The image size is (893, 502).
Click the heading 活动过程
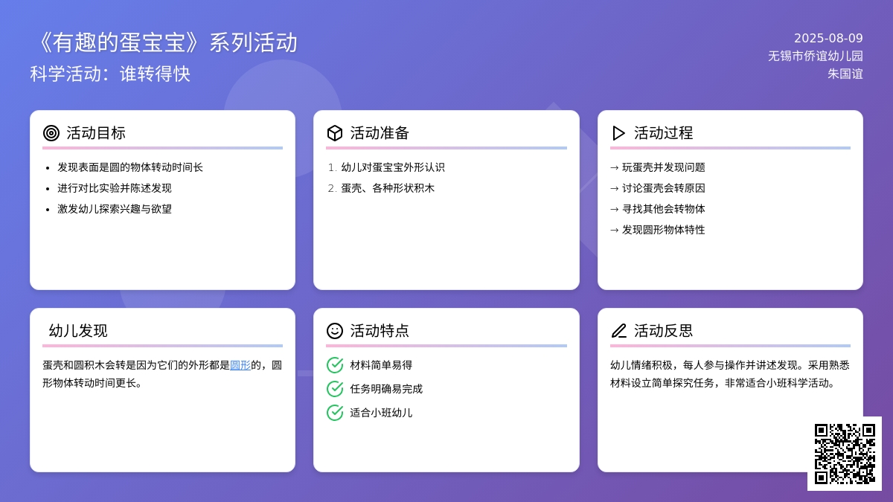tap(664, 133)
